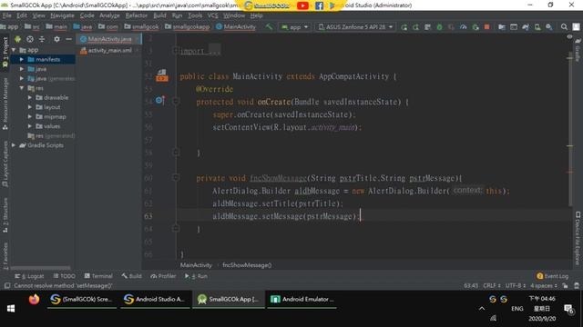The width and height of the screenshot is (583, 327).
Task: Fold the onCreate method in gutter
Action: 176,101
